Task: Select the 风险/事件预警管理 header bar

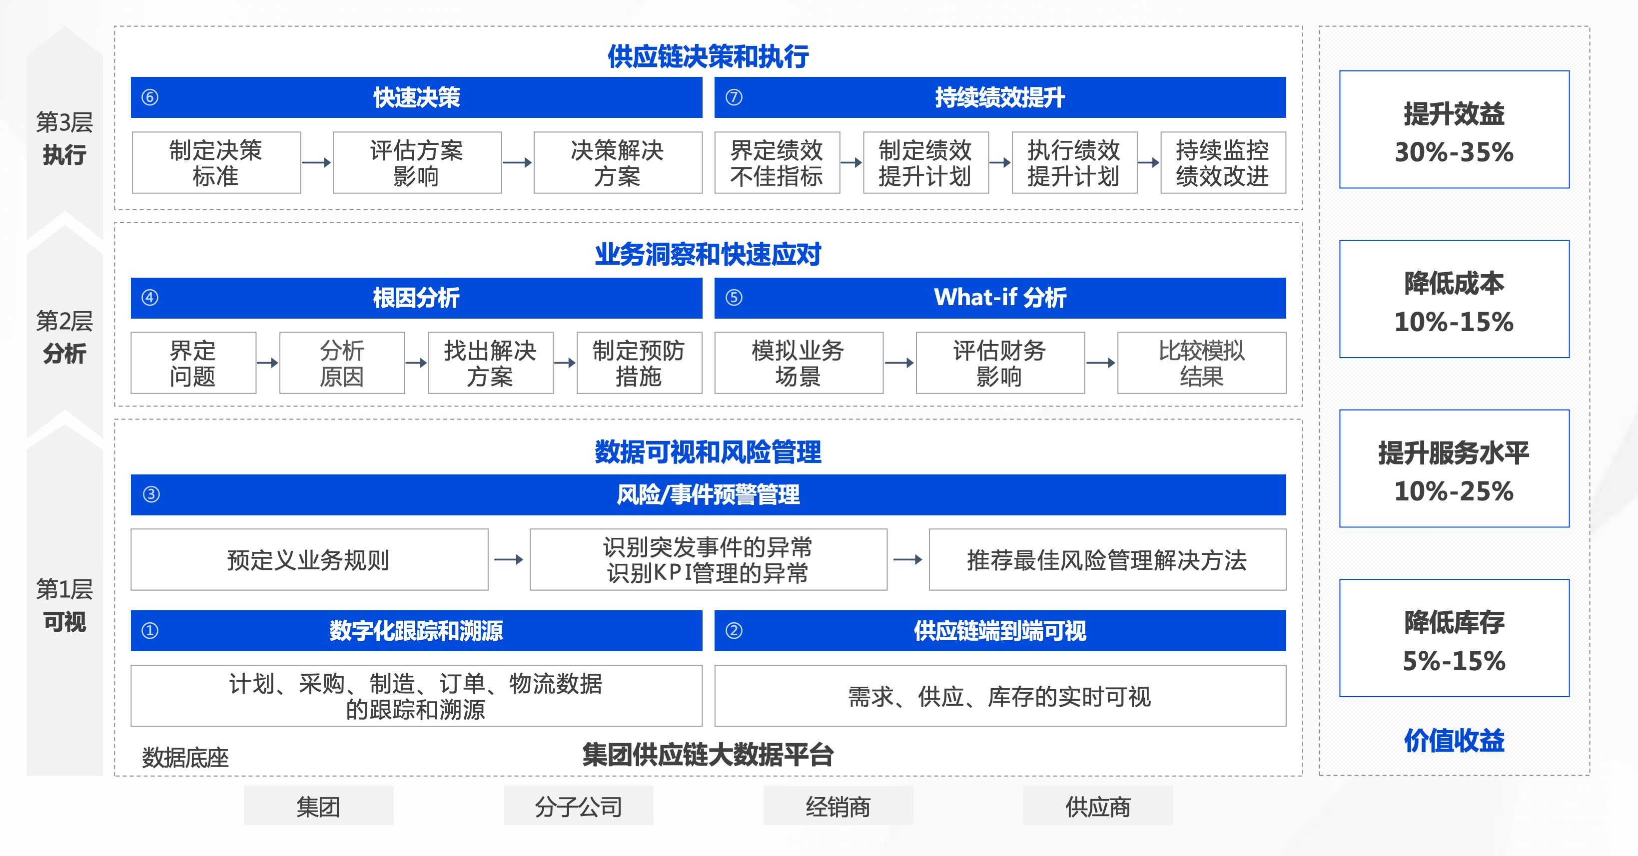Action: point(708,494)
